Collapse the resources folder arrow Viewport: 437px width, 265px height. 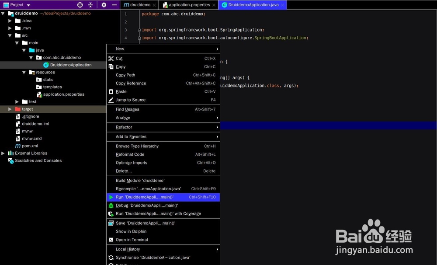24,72
